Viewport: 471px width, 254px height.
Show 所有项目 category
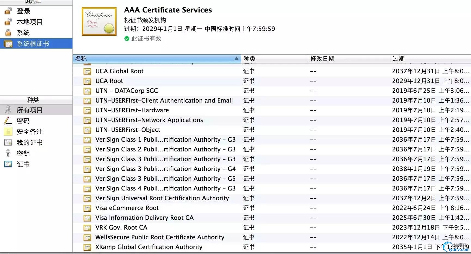tap(36, 110)
